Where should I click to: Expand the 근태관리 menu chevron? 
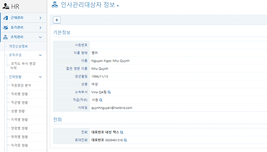pyautogui.click(x=40, y=18)
